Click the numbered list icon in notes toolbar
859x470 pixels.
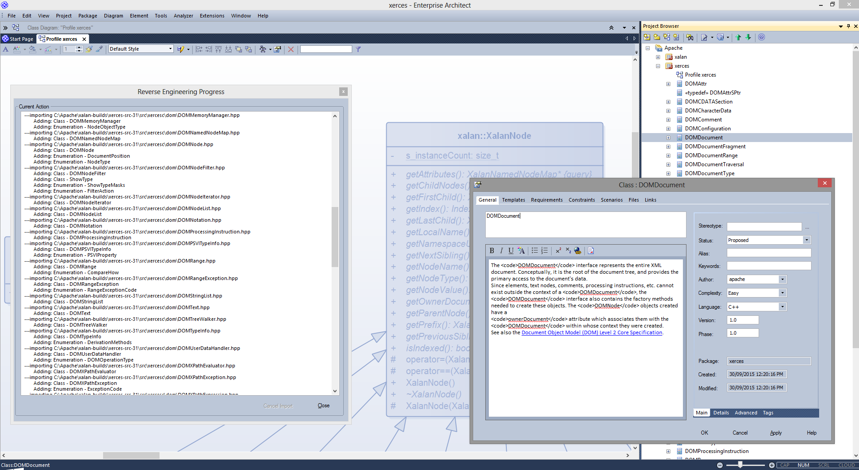[x=544, y=251]
